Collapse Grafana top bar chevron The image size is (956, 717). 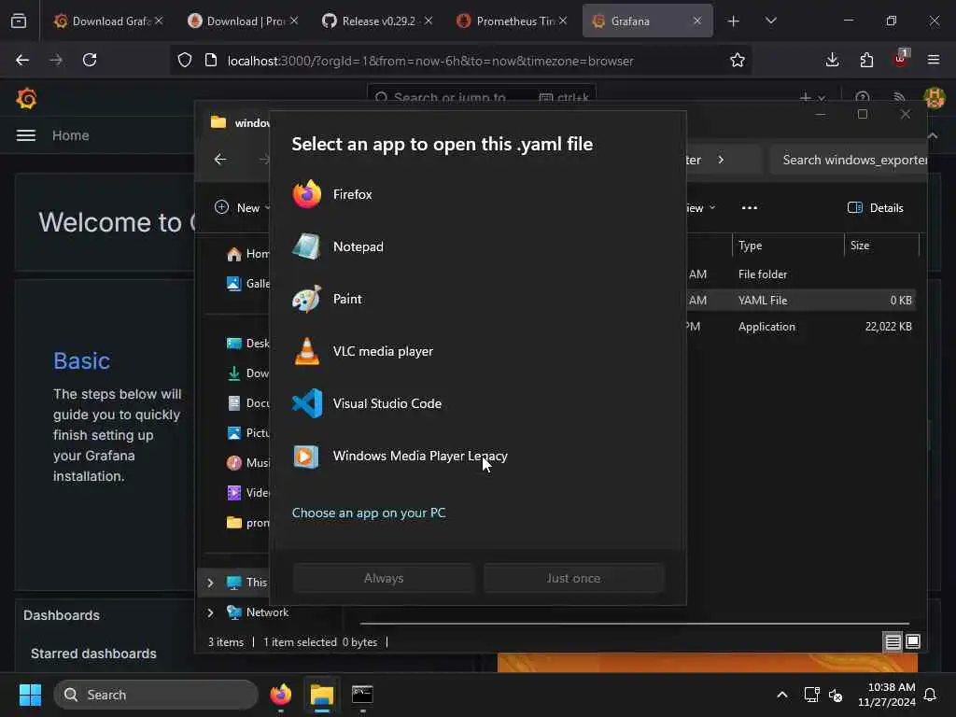click(933, 135)
